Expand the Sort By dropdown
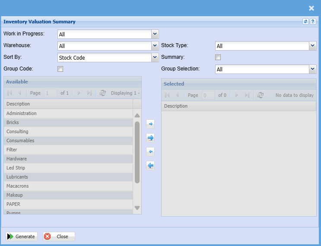 tap(155, 58)
